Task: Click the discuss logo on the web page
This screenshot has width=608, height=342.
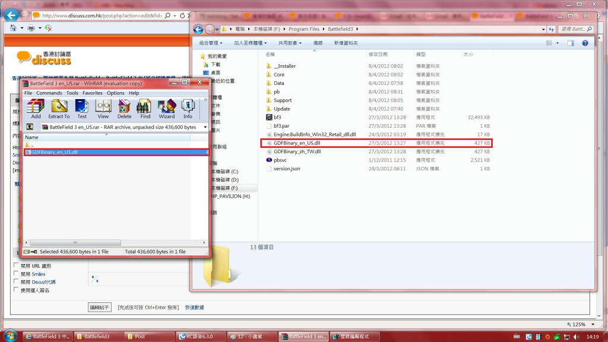Action: [44, 58]
